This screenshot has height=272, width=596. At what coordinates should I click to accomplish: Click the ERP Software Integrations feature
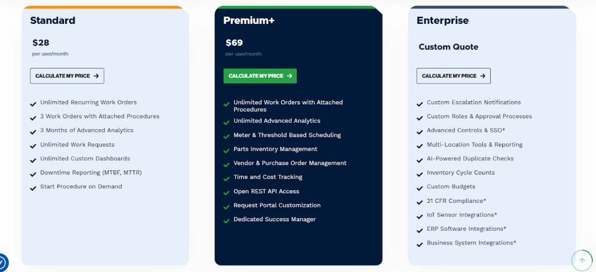466,229
